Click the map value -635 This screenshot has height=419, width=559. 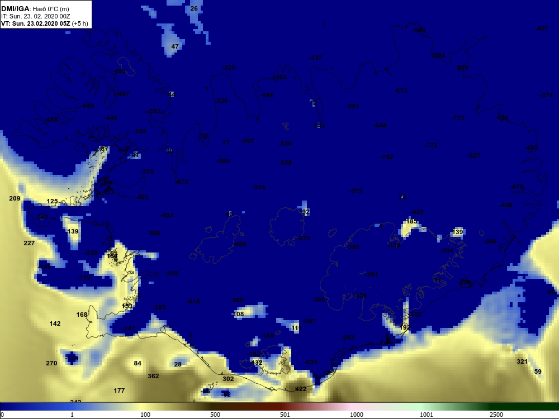tap(310, 362)
